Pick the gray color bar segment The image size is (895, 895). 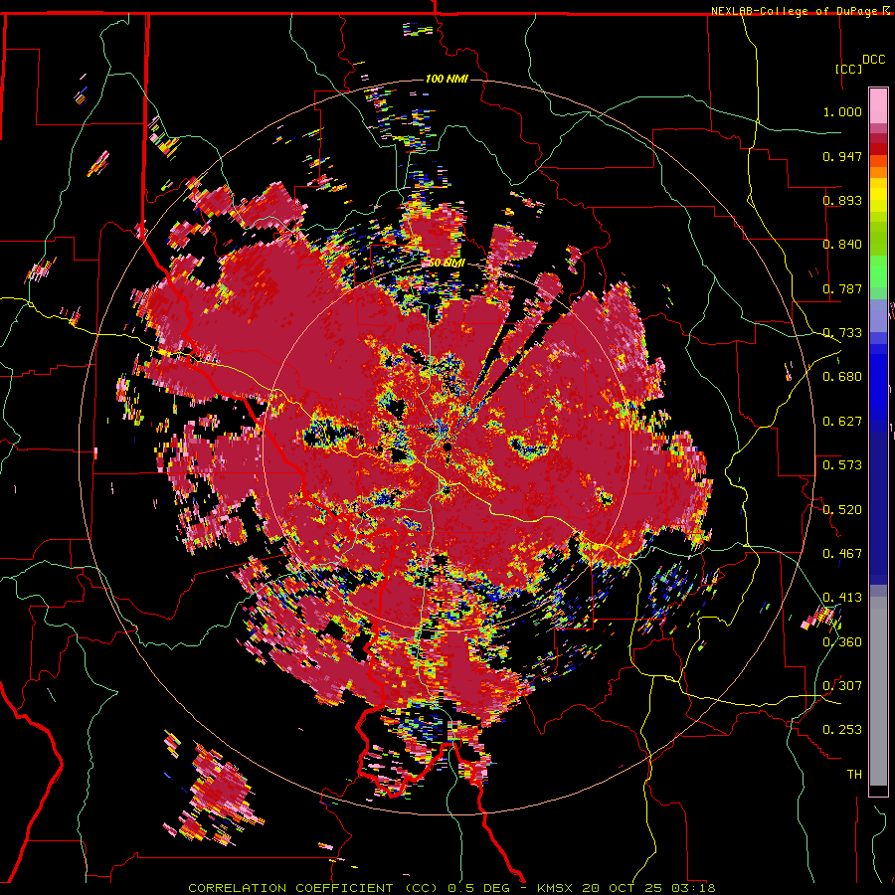pos(878,691)
